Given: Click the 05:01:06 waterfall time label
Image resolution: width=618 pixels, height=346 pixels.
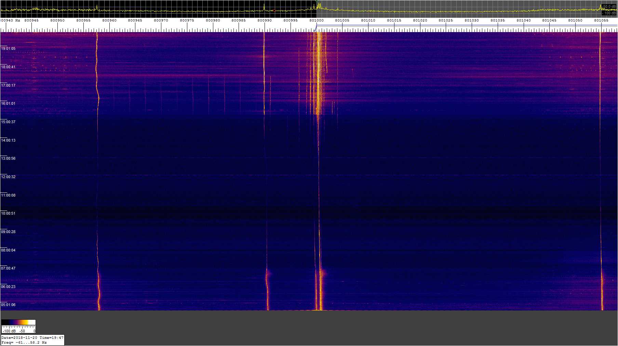Looking at the screenshot, I should (8, 305).
